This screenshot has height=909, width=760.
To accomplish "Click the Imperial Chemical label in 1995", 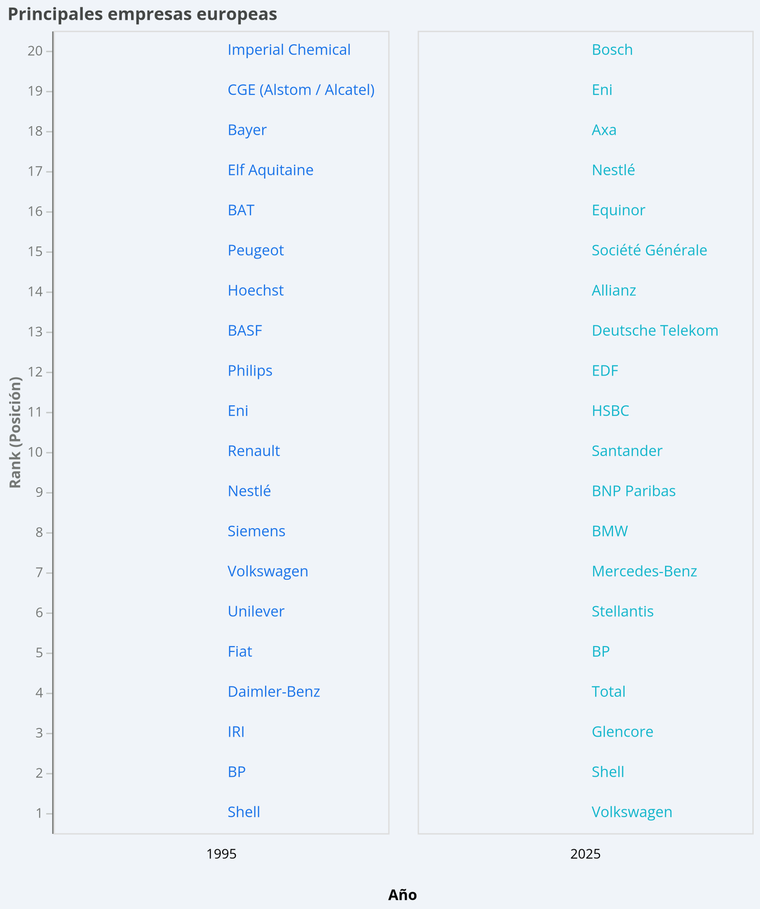I will click(x=289, y=50).
